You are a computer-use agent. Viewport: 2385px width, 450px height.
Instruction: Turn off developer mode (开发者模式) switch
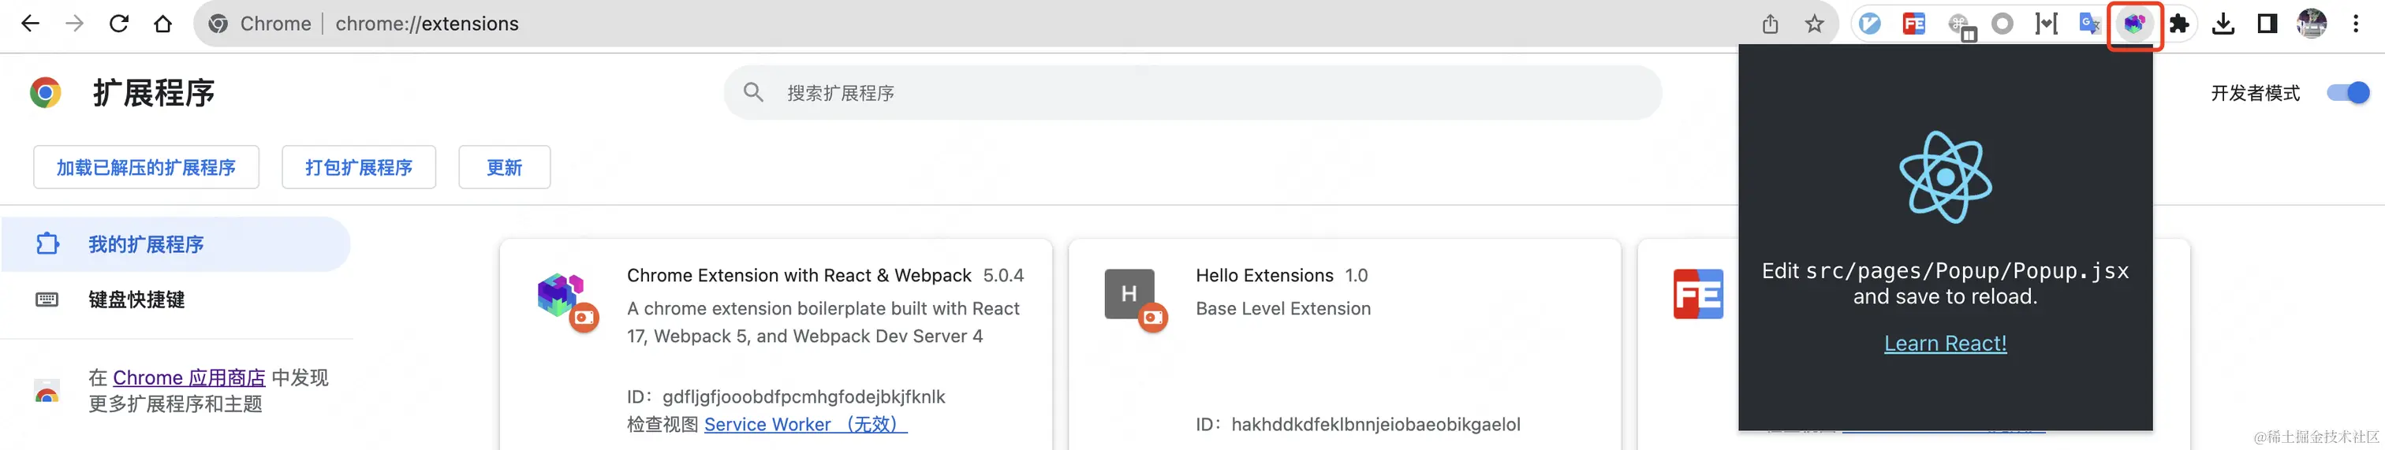click(x=2347, y=92)
